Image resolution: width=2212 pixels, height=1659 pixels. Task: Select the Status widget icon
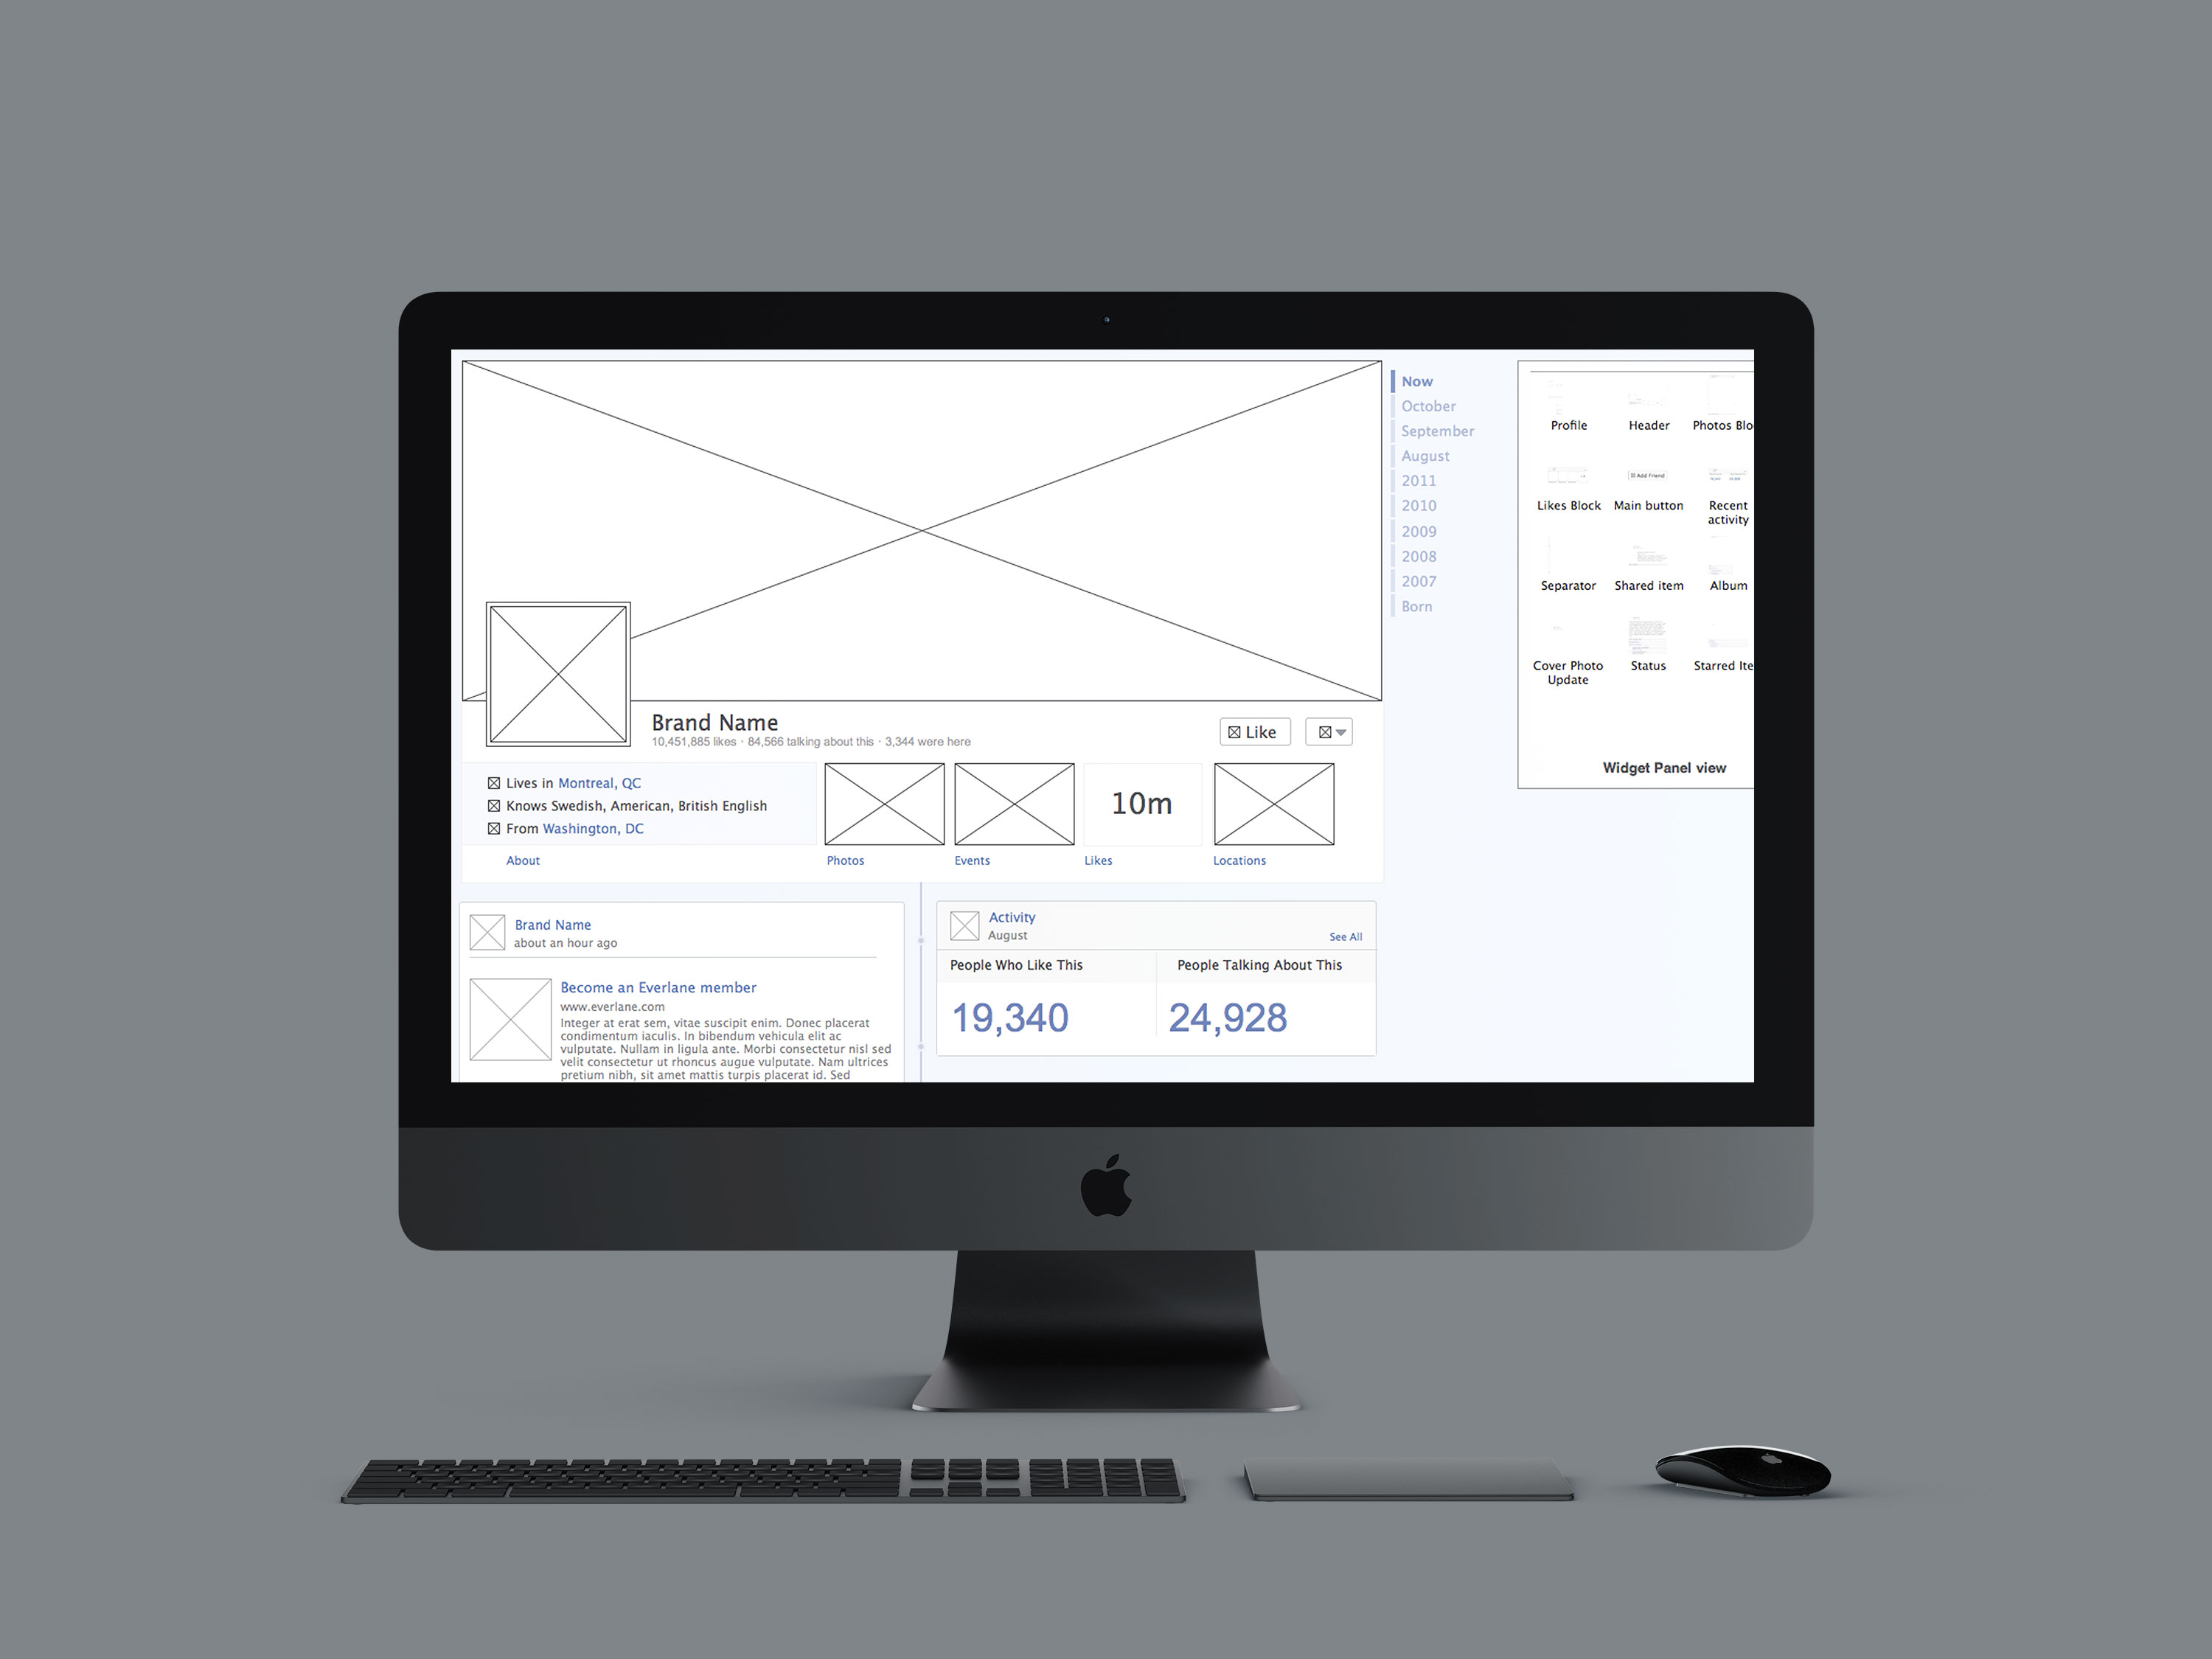[1646, 633]
